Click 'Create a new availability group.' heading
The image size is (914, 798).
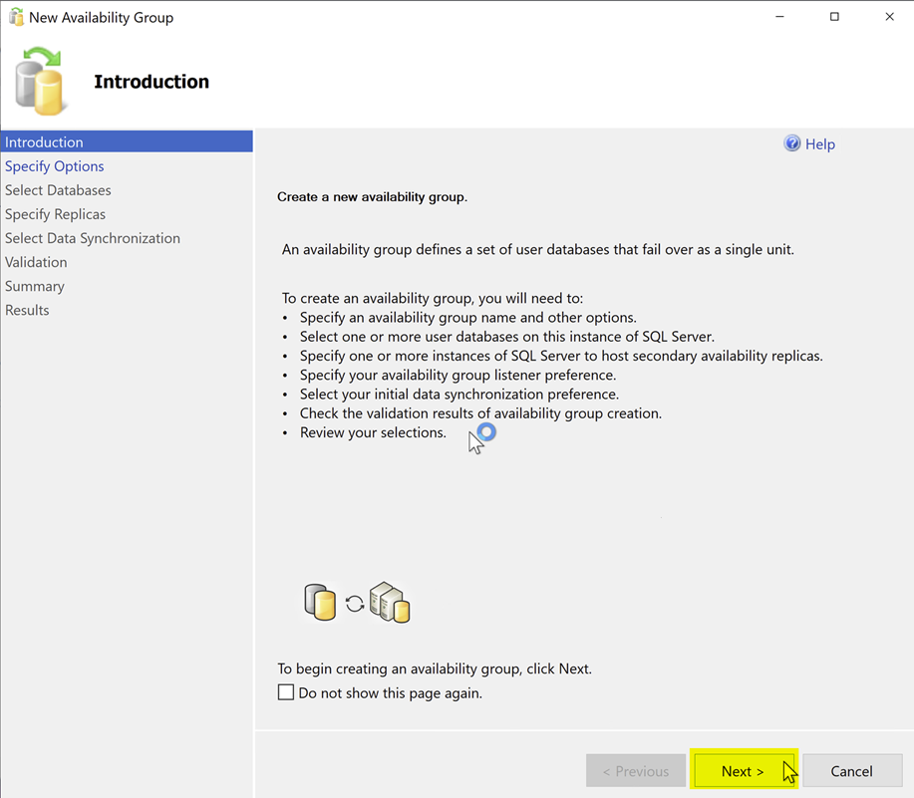tap(372, 197)
